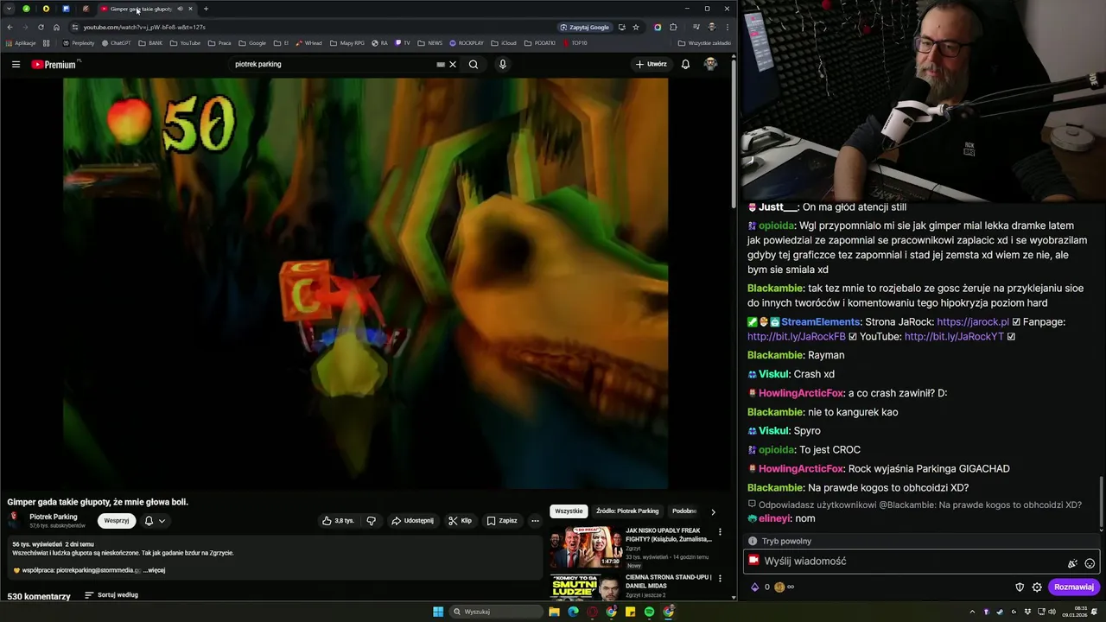This screenshot has height=622, width=1106.
Task: Expand description with '...więcej'
Action: [154, 570]
